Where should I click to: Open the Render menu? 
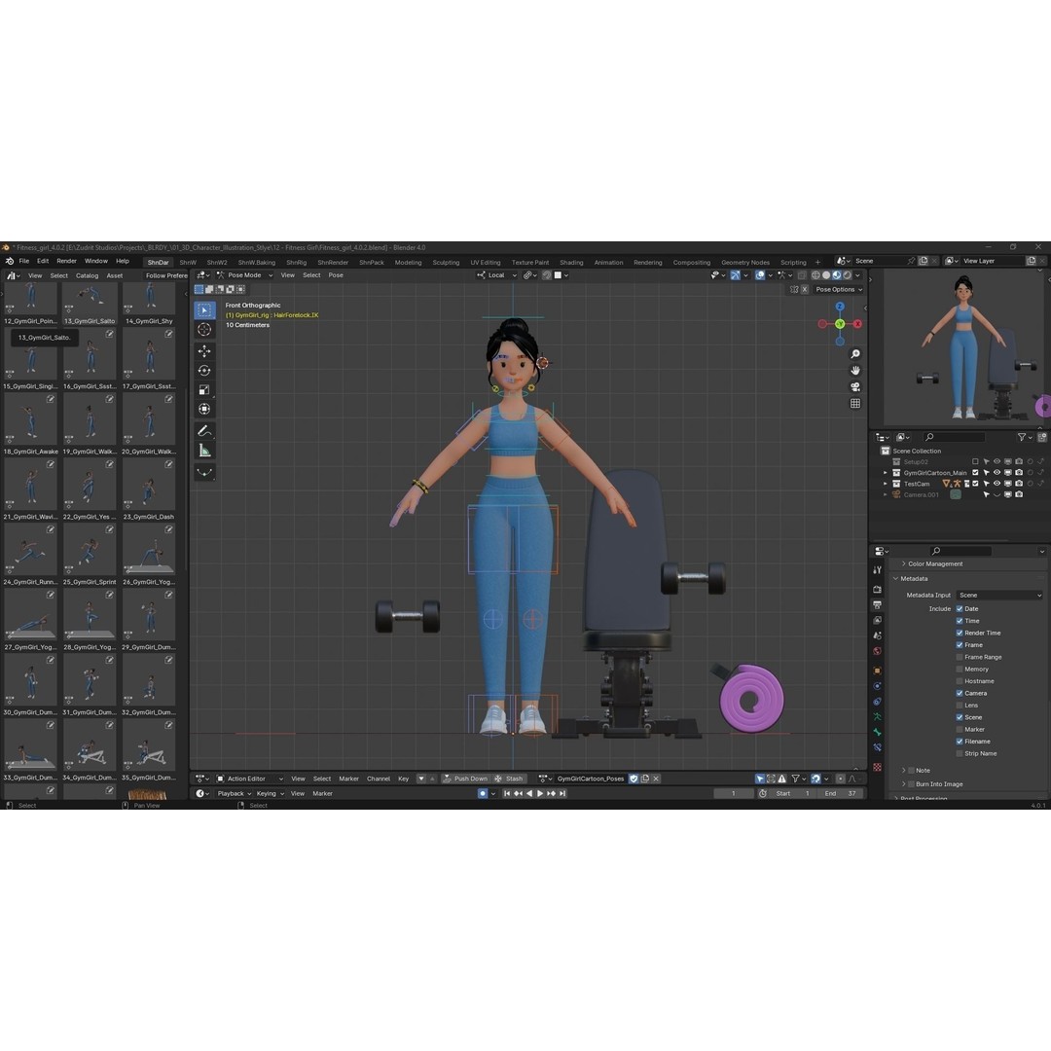pyautogui.click(x=66, y=262)
